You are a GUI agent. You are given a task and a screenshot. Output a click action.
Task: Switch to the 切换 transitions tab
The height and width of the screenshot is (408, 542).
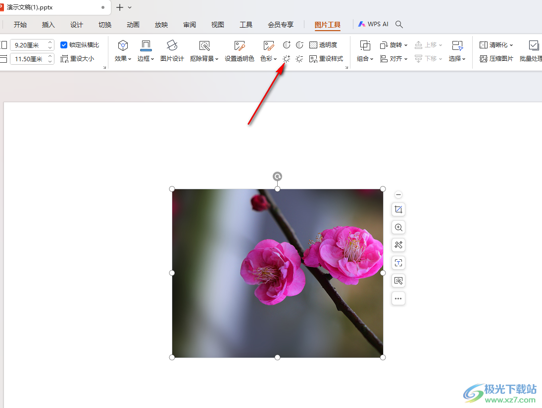[x=105, y=25]
